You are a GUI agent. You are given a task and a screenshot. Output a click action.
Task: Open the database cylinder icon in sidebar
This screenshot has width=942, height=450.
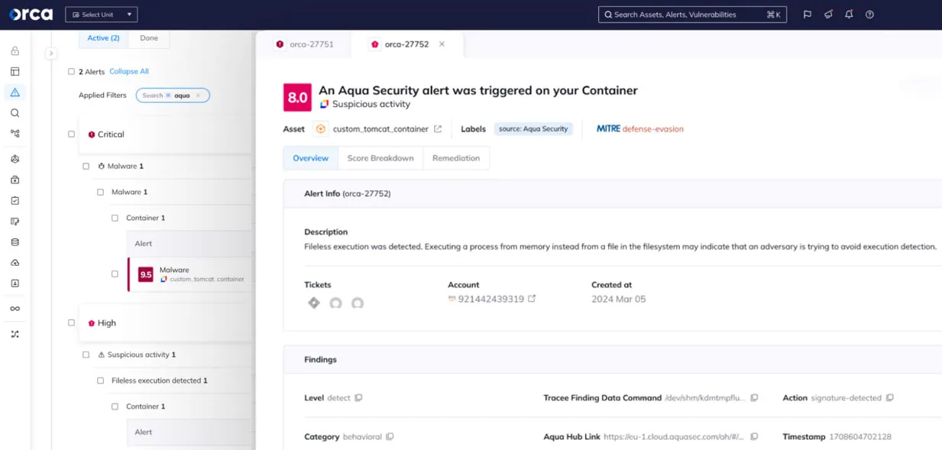point(15,242)
